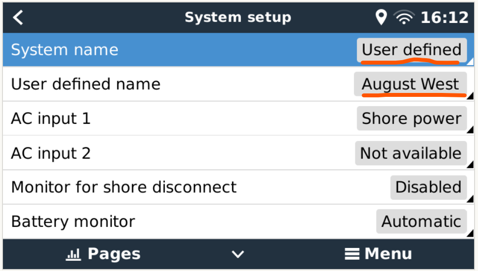Open the Not available option for AC input 2
Screen dimensions: 478x271
click(x=411, y=153)
